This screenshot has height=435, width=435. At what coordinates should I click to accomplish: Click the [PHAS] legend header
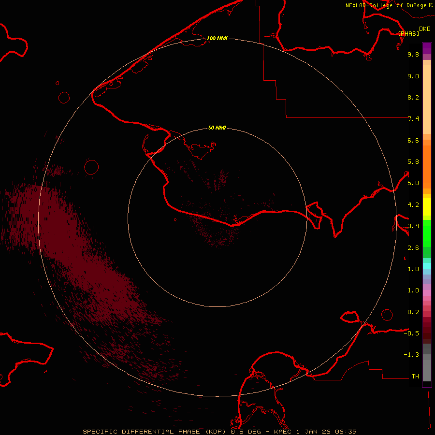tap(408, 33)
